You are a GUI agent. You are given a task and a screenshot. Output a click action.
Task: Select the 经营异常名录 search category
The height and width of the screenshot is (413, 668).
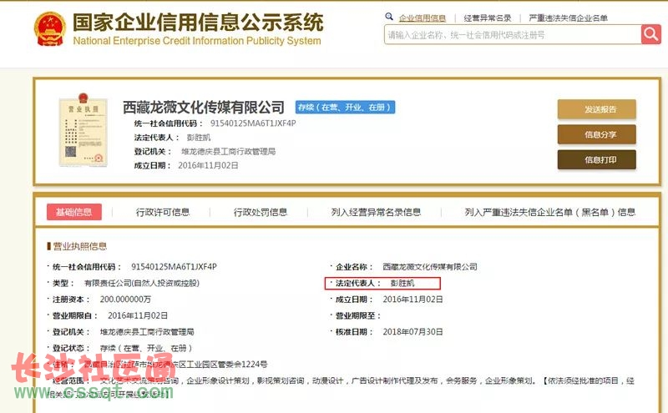click(x=488, y=18)
